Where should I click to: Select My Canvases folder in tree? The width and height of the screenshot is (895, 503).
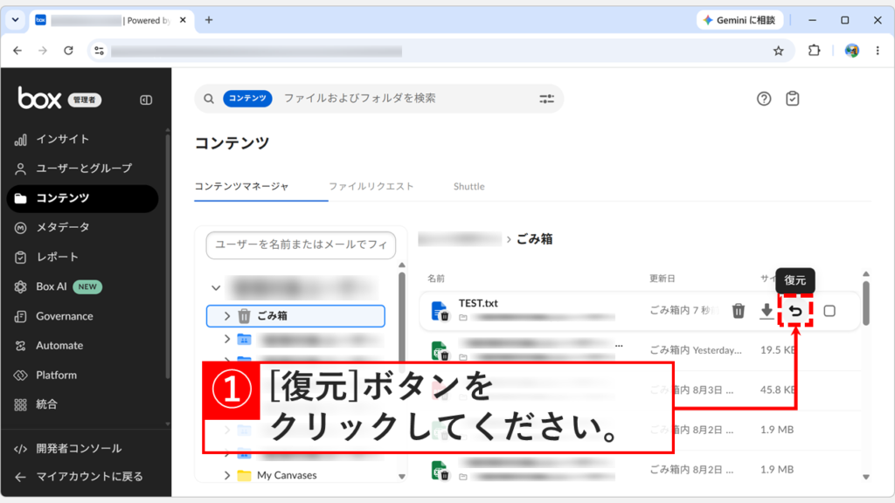pyautogui.click(x=287, y=475)
